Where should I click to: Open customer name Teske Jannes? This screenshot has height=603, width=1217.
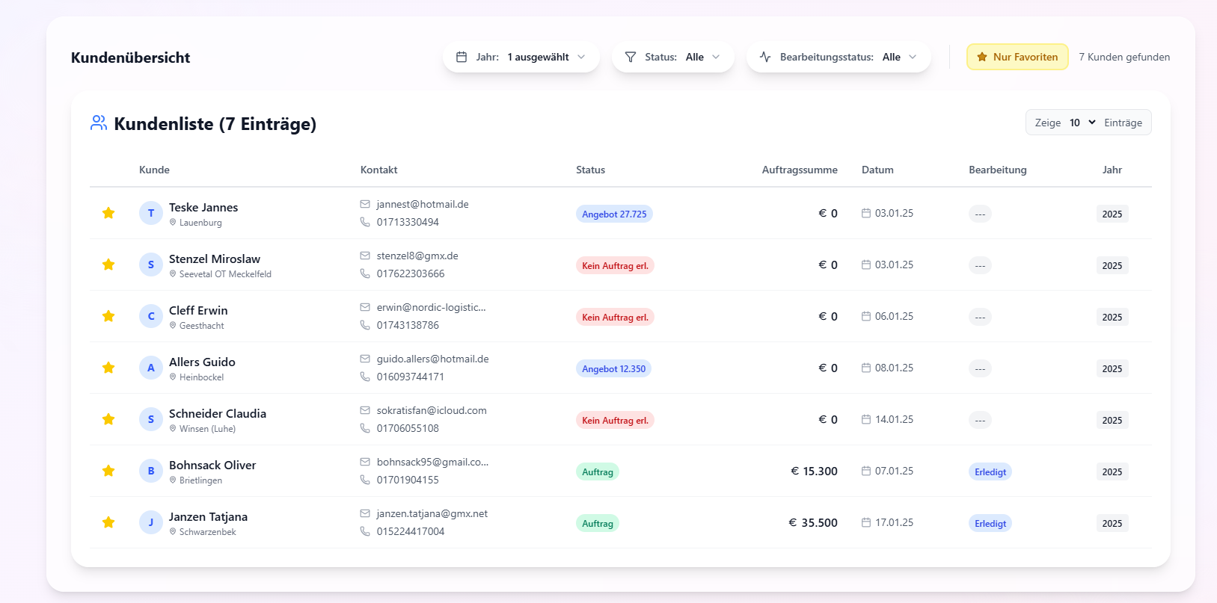(x=203, y=207)
